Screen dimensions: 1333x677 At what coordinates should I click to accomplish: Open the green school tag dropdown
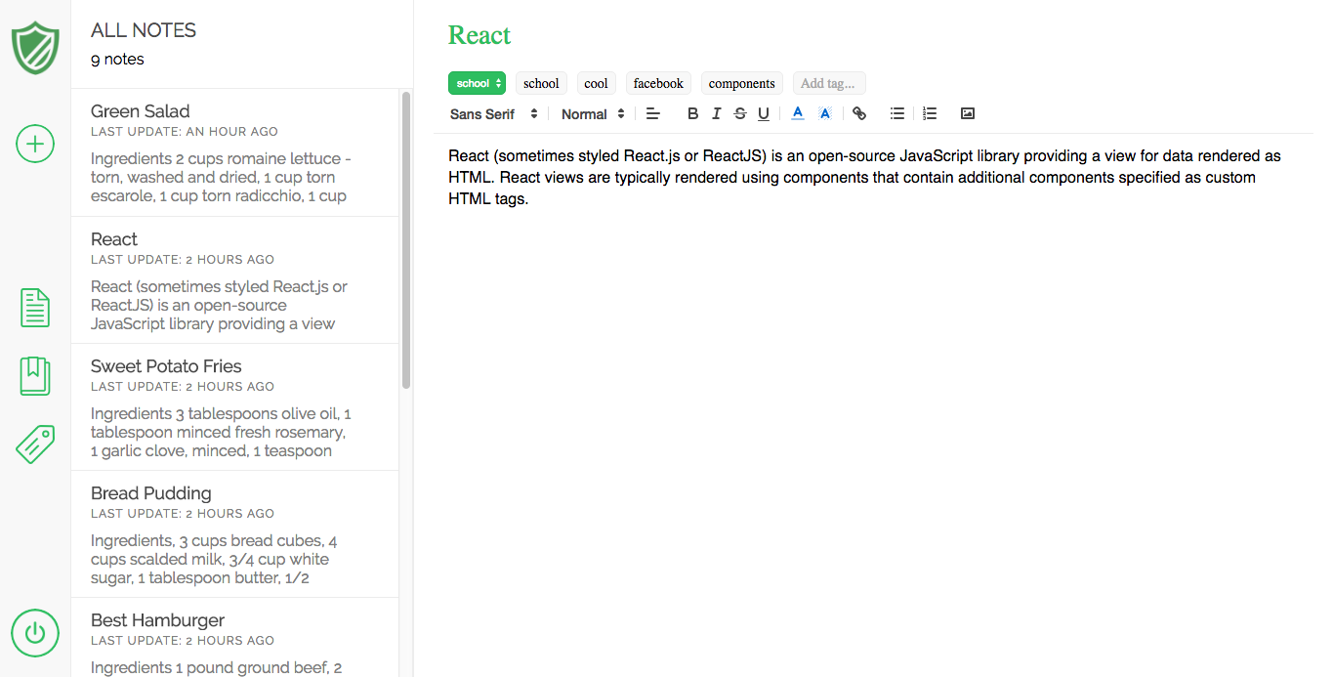pos(477,83)
